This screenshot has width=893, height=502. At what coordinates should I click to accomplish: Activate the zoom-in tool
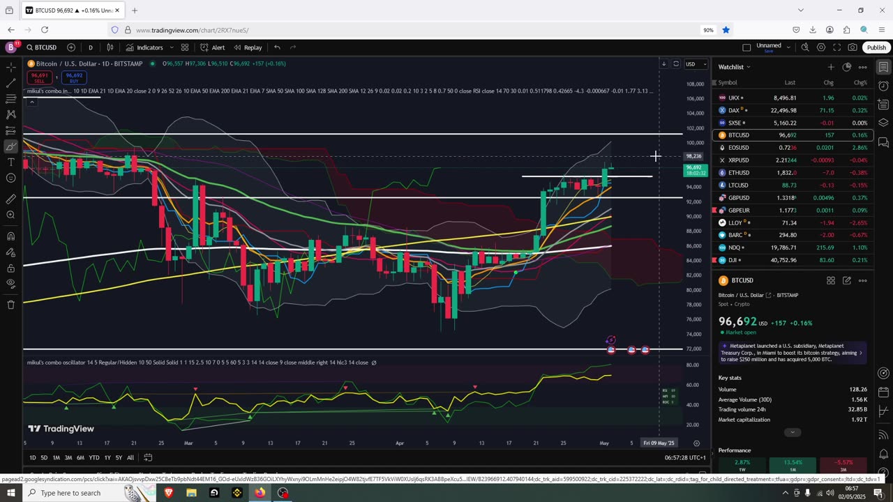click(x=10, y=215)
